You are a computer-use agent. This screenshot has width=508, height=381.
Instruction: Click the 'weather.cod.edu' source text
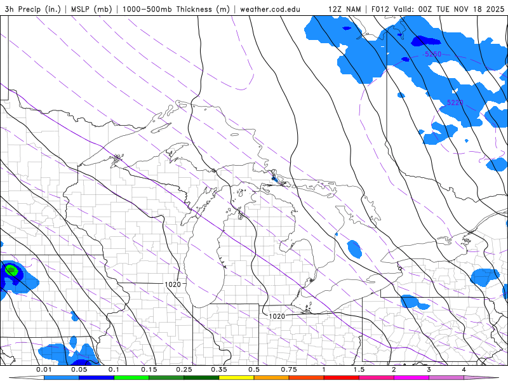click(x=270, y=9)
